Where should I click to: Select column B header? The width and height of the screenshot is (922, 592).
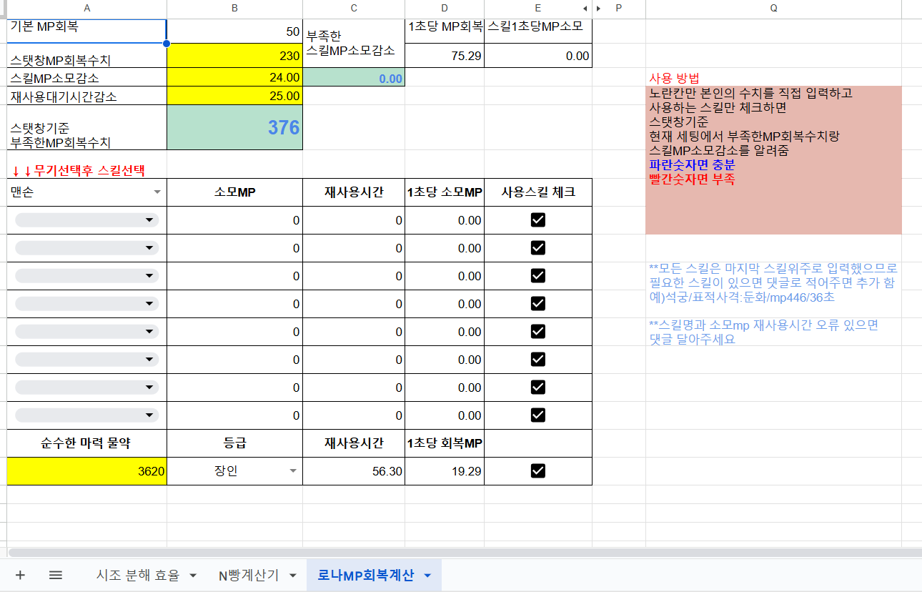point(235,8)
